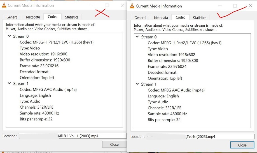Viewport: 257px width, 153px height.
Task: Click the VLC cone icon in the Kill Bill window
Action: pos(4,5)
